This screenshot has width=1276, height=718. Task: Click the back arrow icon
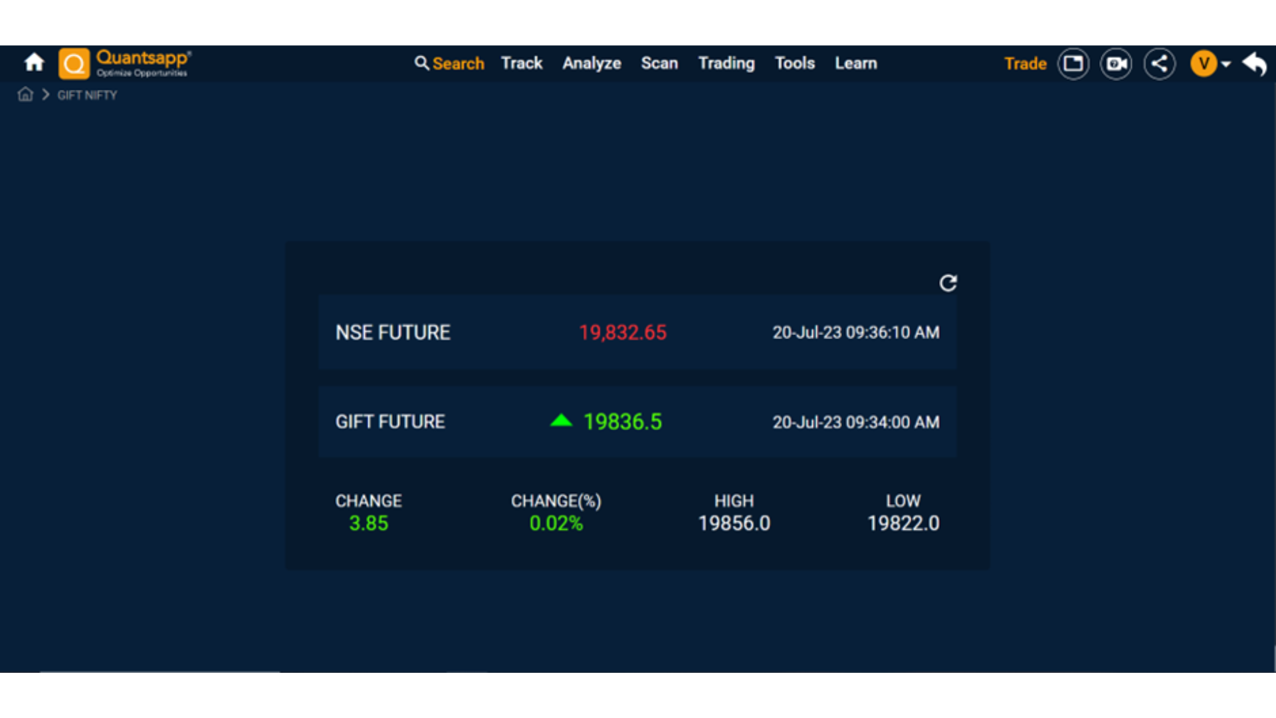(x=1255, y=64)
